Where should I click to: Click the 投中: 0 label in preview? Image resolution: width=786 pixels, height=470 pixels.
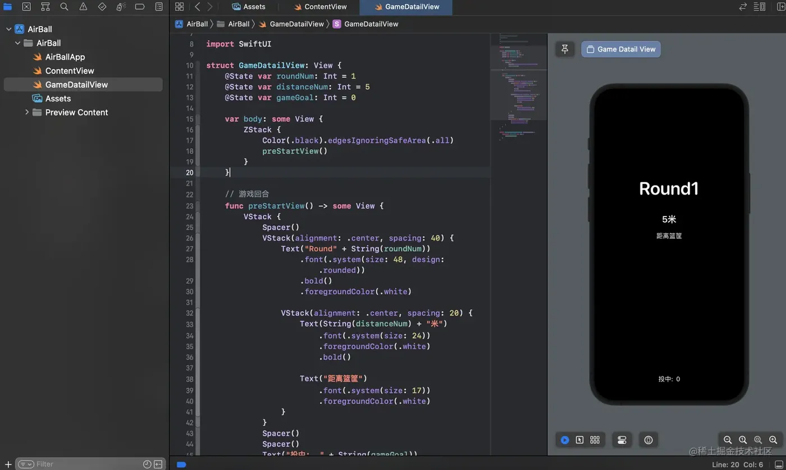(x=669, y=379)
